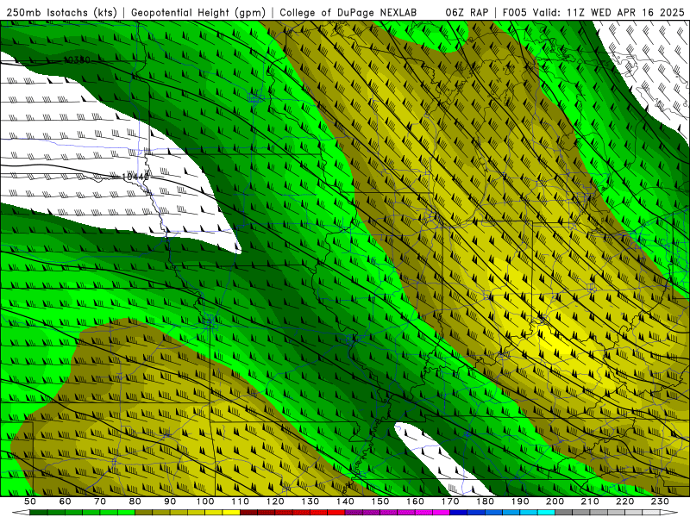This screenshot has width=690, height=517.
Task: Click the 160 value on the color scale
Action: tap(416, 501)
